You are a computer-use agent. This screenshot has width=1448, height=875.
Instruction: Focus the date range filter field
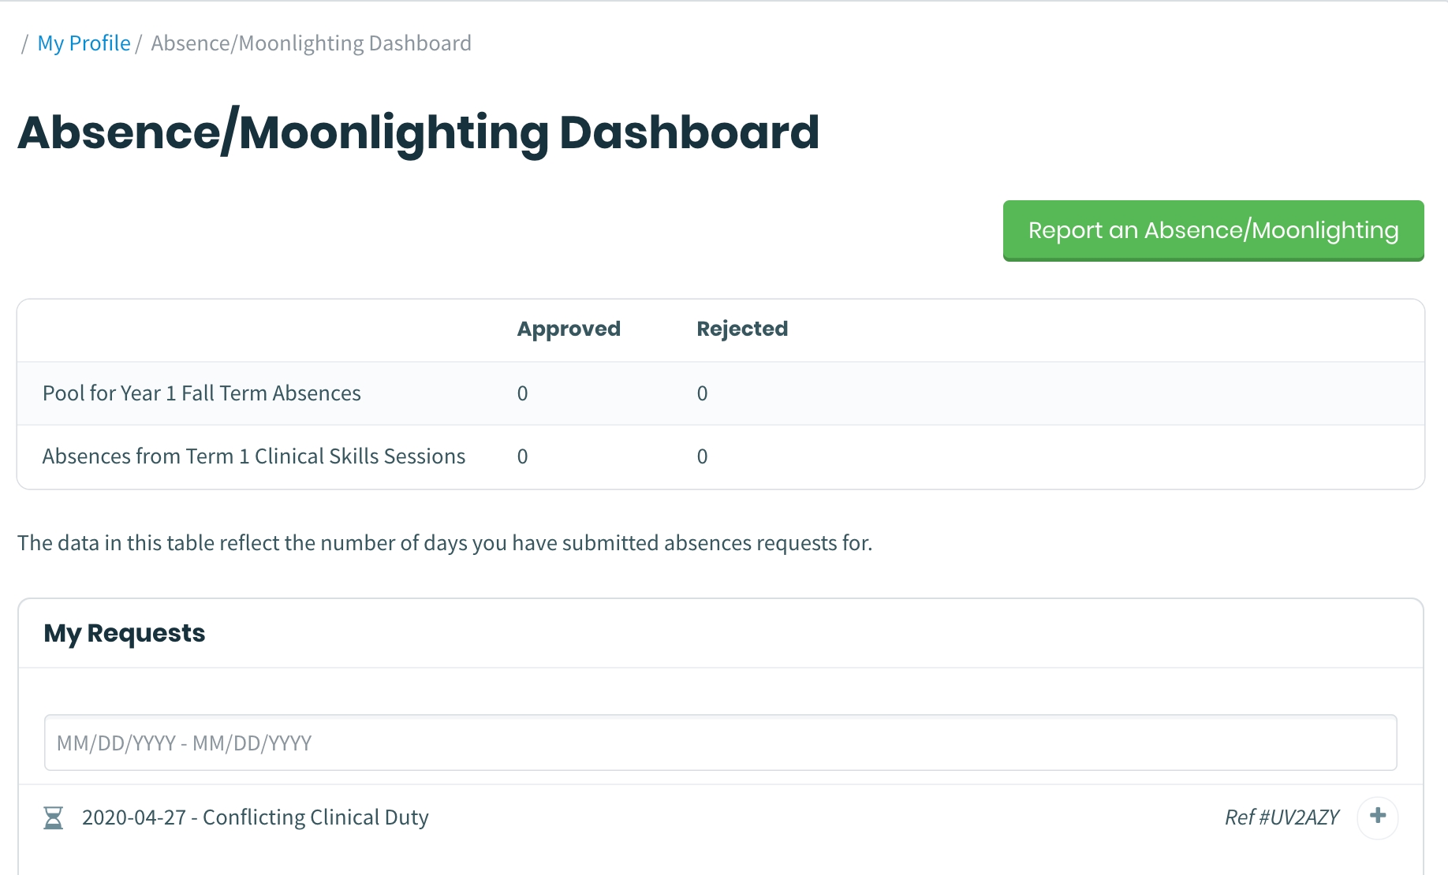[x=720, y=743]
